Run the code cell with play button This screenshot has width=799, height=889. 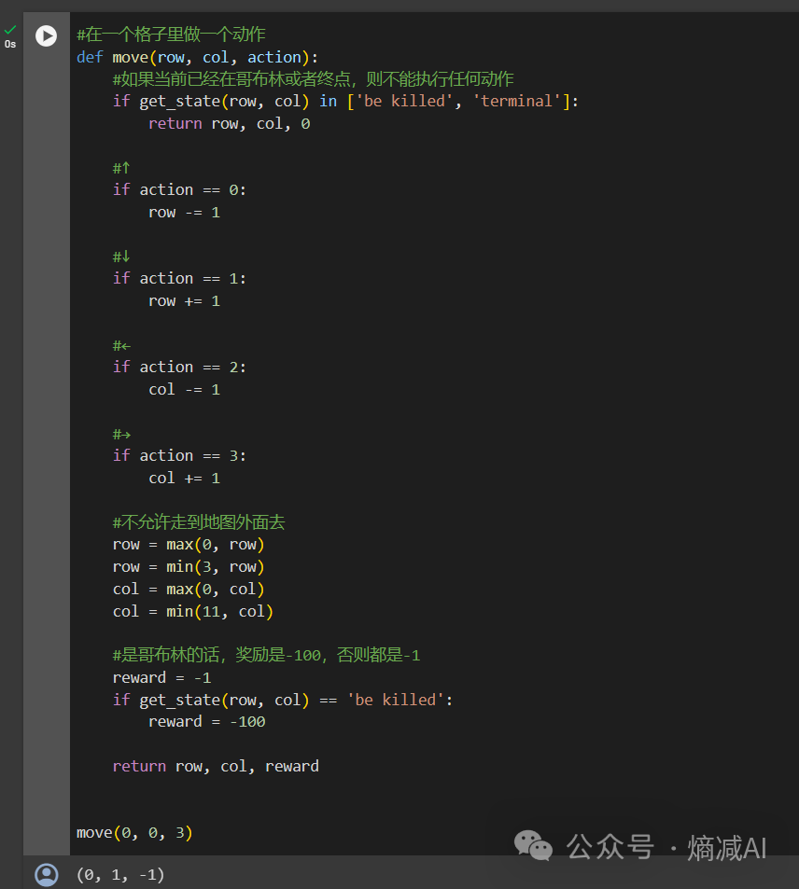[x=46, y=35]
